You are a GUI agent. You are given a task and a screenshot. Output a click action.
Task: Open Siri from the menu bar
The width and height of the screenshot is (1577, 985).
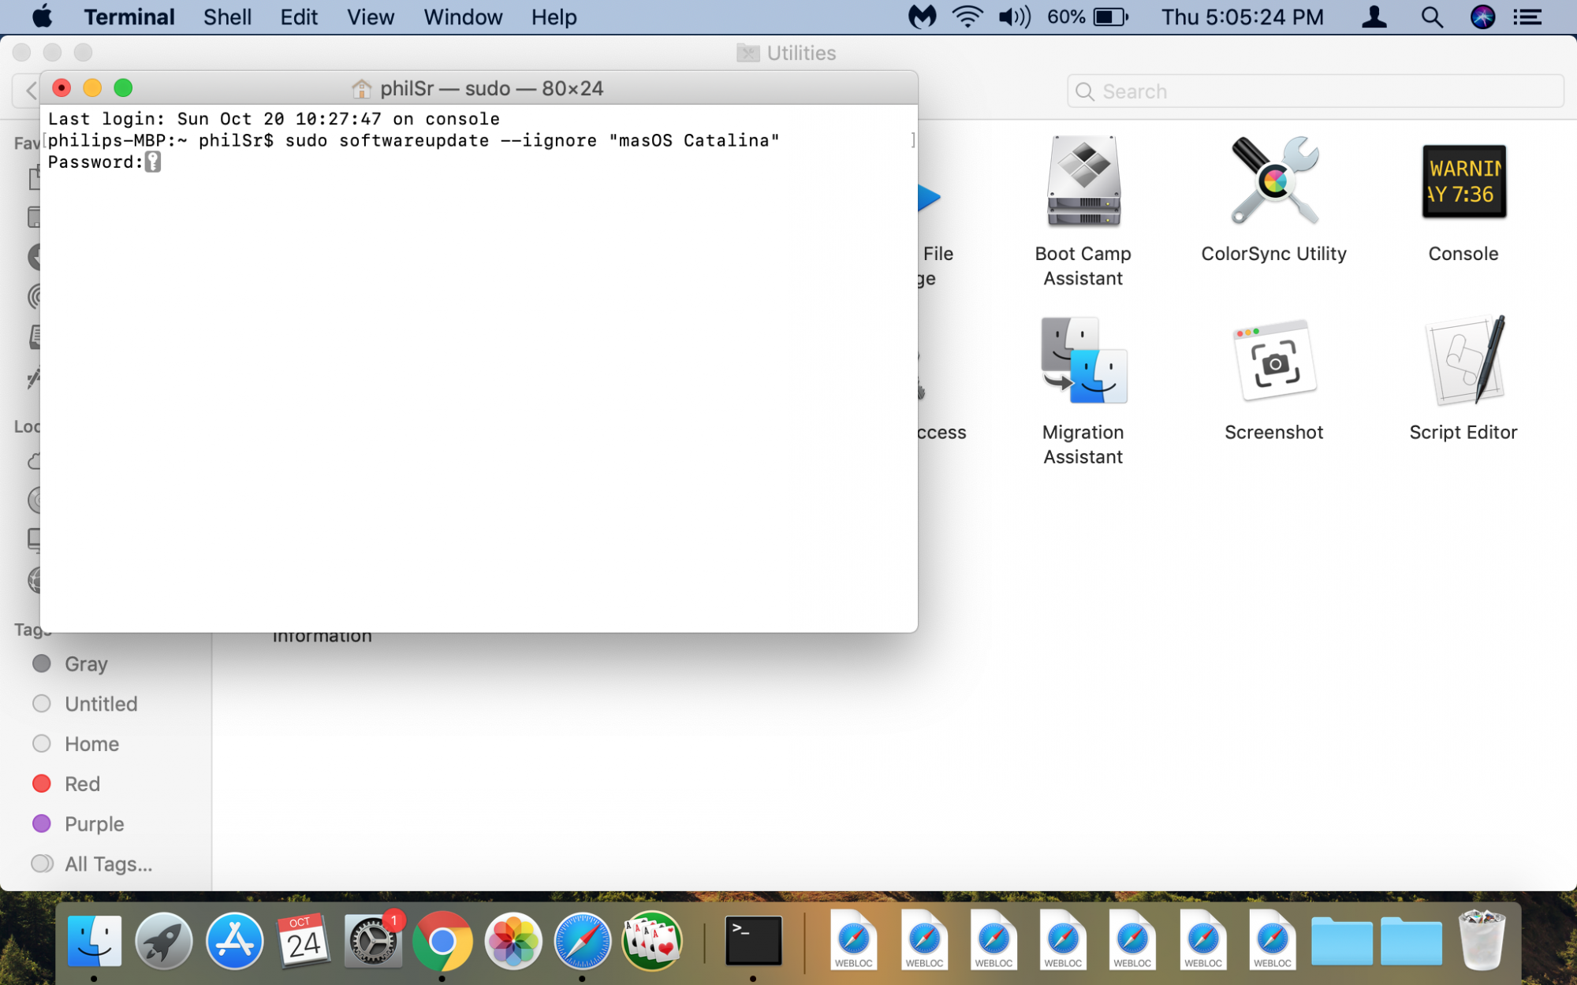coord(1482,17)
